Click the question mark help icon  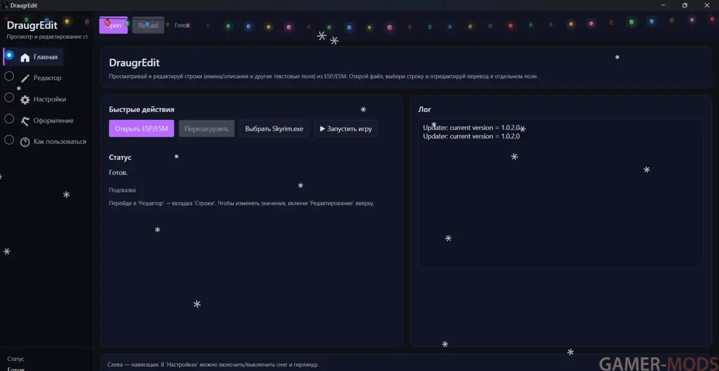click(25, 143)
